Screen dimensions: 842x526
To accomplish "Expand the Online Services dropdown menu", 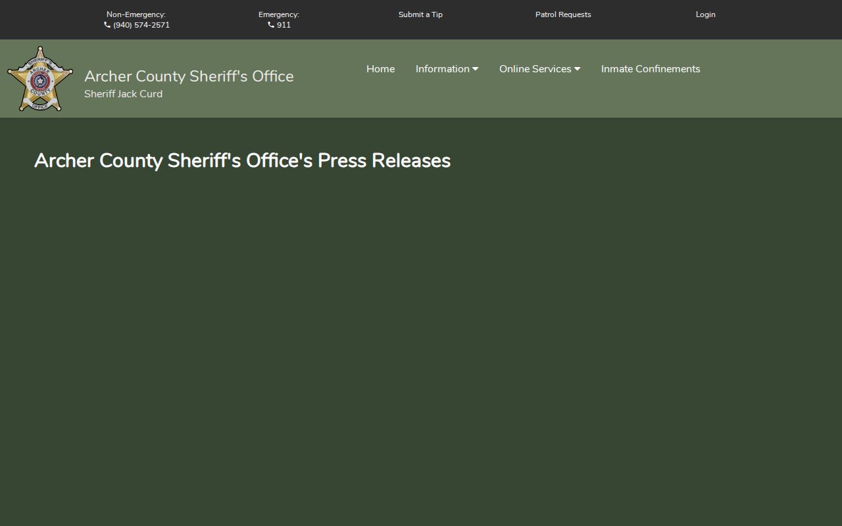I will [539, 69].
